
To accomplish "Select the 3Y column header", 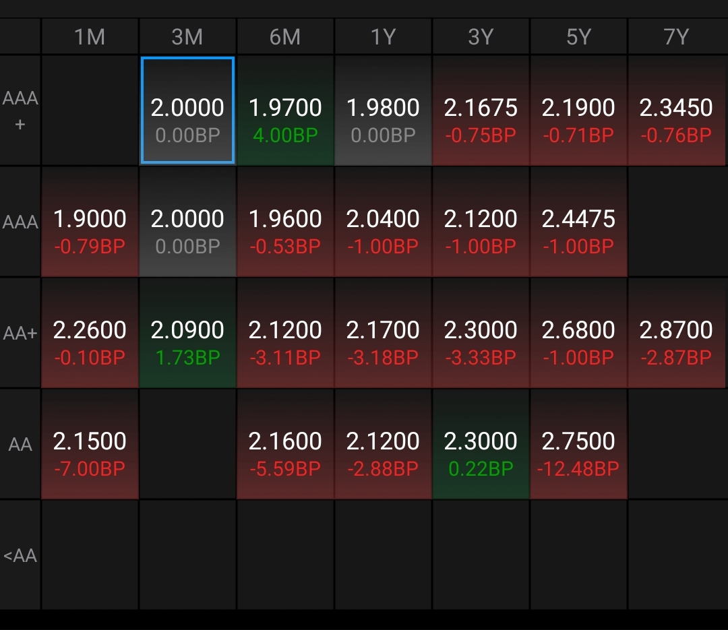I will point(481,36).
